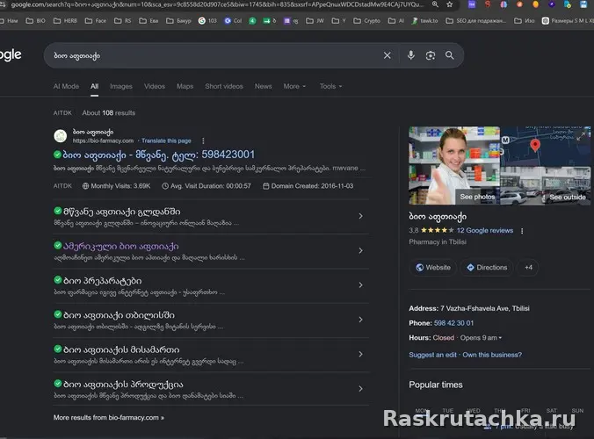Open the 12 Google reviews link
Viewport: 594px width, 439px height.
[x=485, y=230]
